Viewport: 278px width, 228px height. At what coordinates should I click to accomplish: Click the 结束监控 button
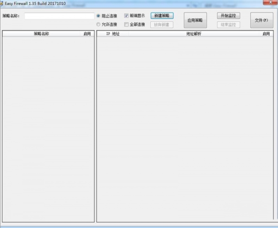[229, 25]
